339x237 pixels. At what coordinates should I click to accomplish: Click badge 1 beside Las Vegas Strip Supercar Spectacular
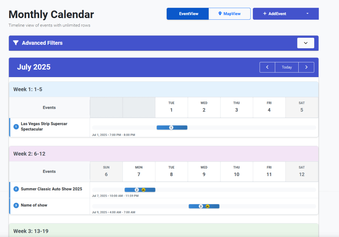tap(16, 127)
